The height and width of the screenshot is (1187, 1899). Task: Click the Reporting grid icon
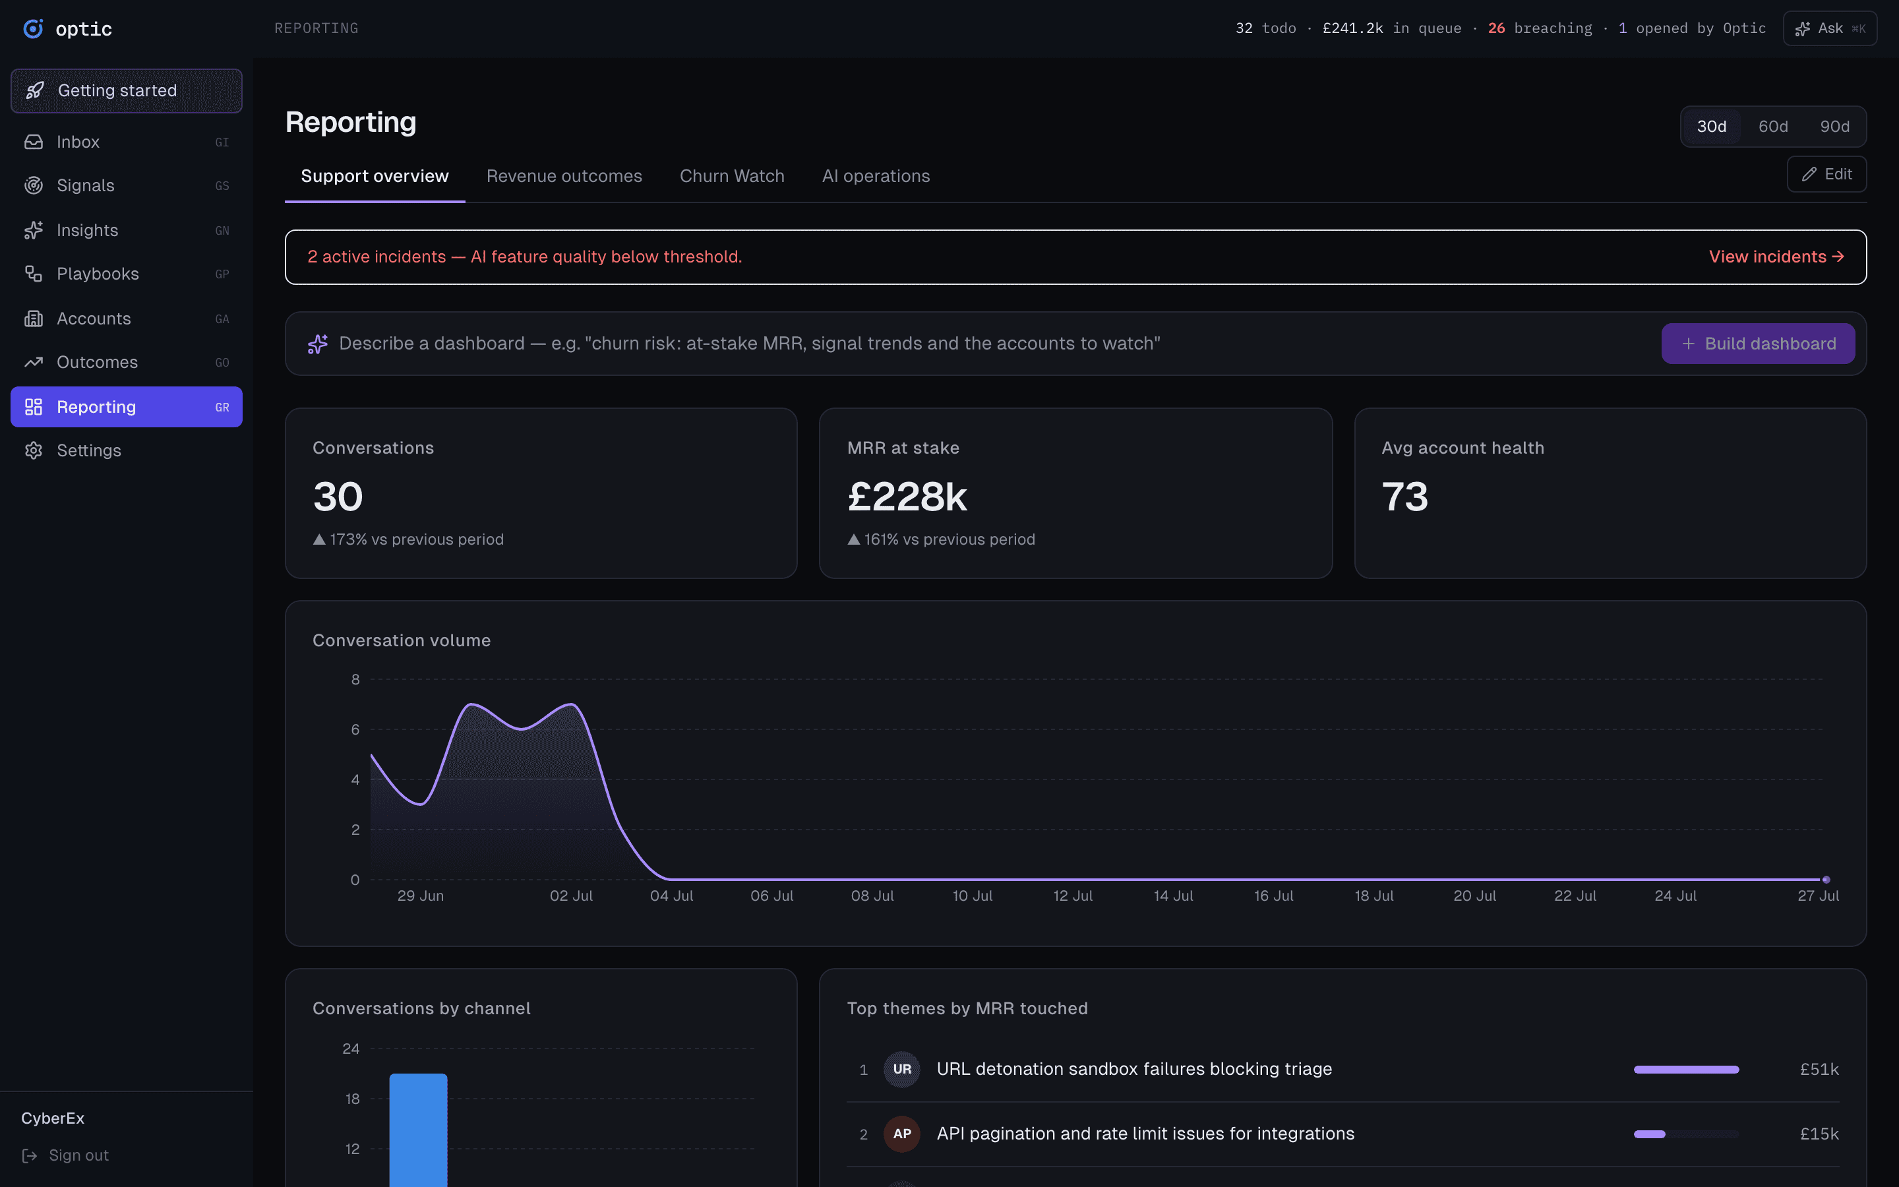[34, 407]
